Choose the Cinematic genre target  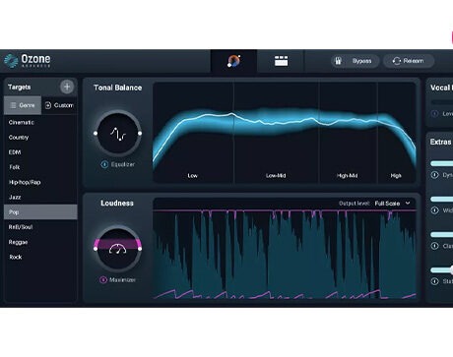(40, 122)
